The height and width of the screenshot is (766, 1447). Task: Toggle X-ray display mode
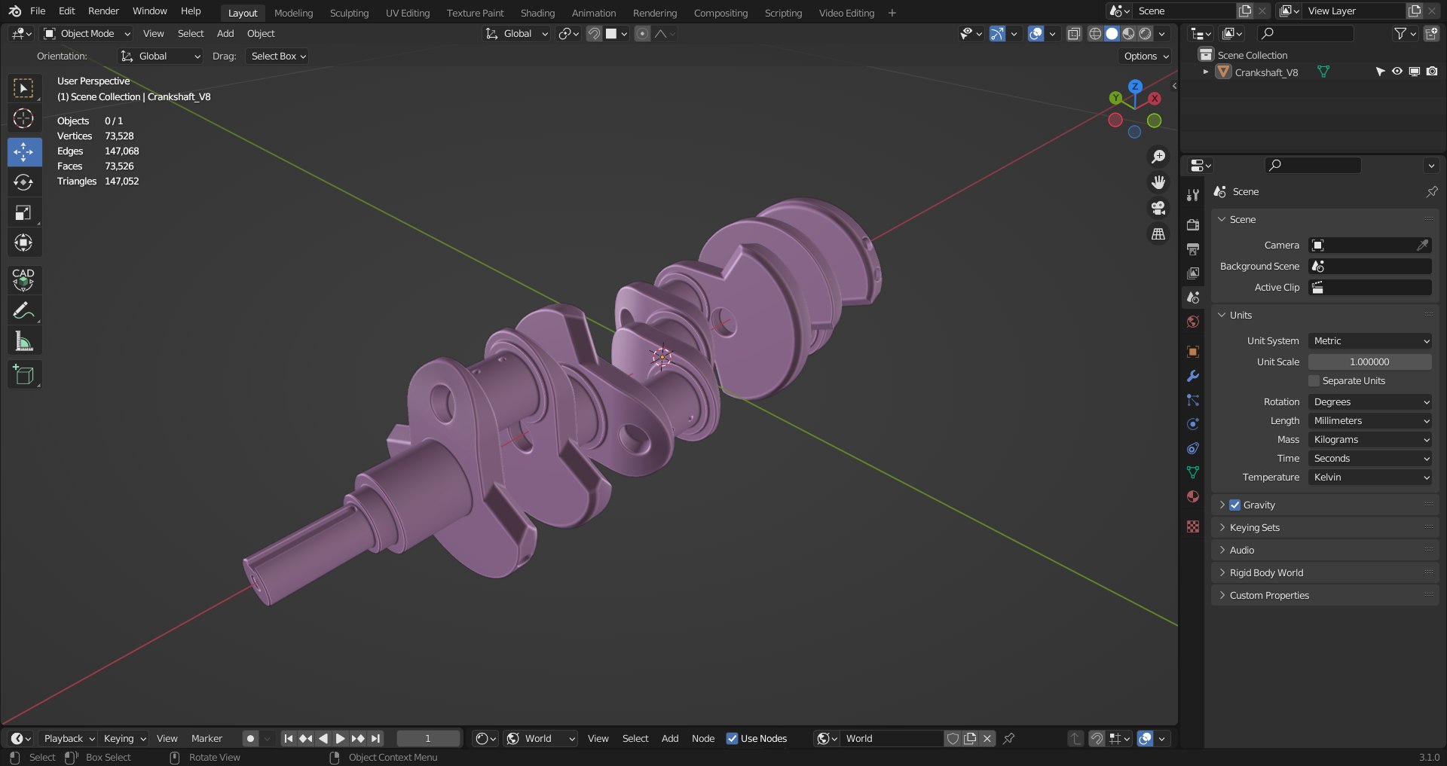click(x=1074, y=34)
